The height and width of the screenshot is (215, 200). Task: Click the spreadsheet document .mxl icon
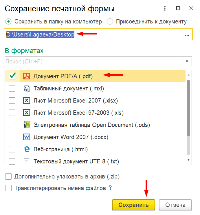click(27, 88)
